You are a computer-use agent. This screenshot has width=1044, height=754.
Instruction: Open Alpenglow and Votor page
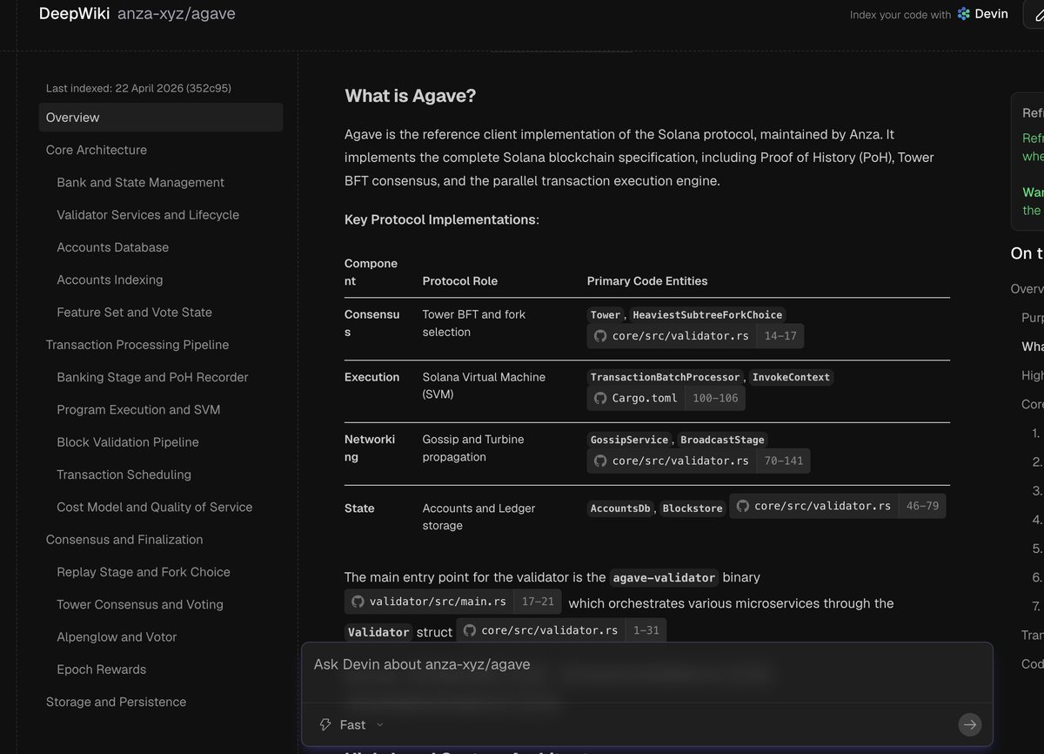(x=117, y=637)
